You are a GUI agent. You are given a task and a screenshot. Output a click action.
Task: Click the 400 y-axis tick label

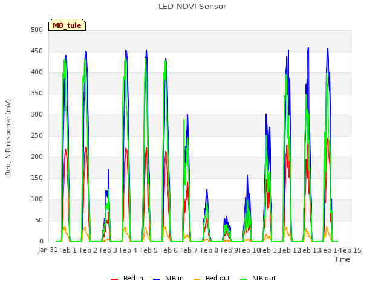[x=37, y=72]
